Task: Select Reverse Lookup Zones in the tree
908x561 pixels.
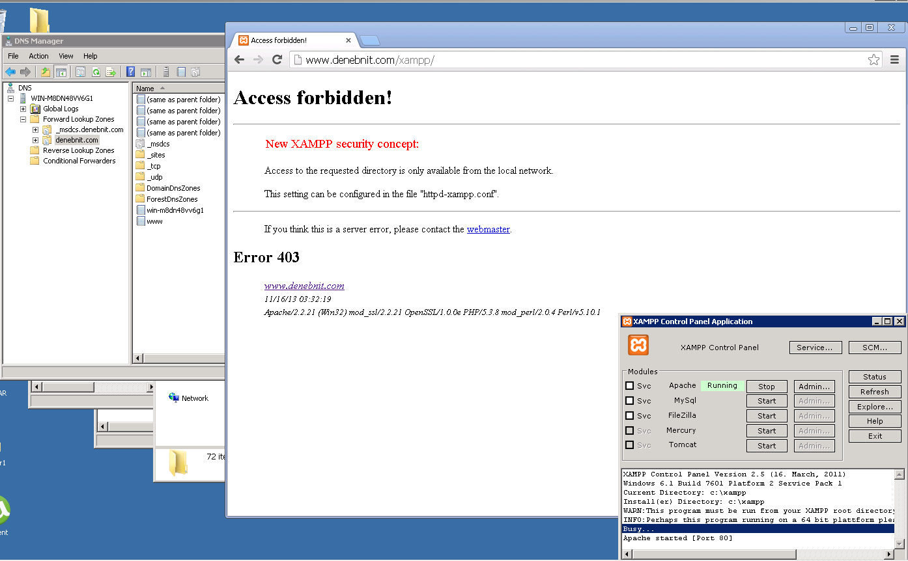Action: click(x=78, y=150)
